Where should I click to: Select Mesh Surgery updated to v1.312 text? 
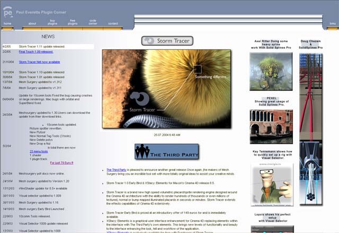coord(40,82)
